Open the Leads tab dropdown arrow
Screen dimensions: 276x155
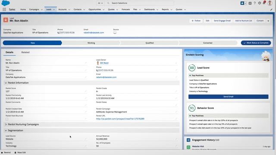point(54,9)
